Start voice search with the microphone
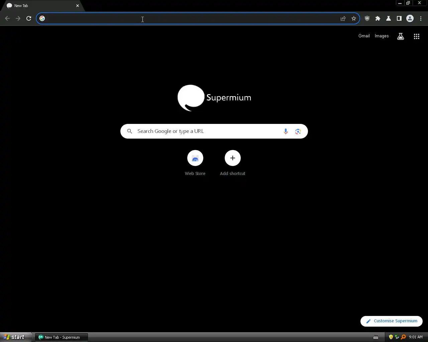The height and width of the screenshot is (342, 428). (x=286, y=132)
